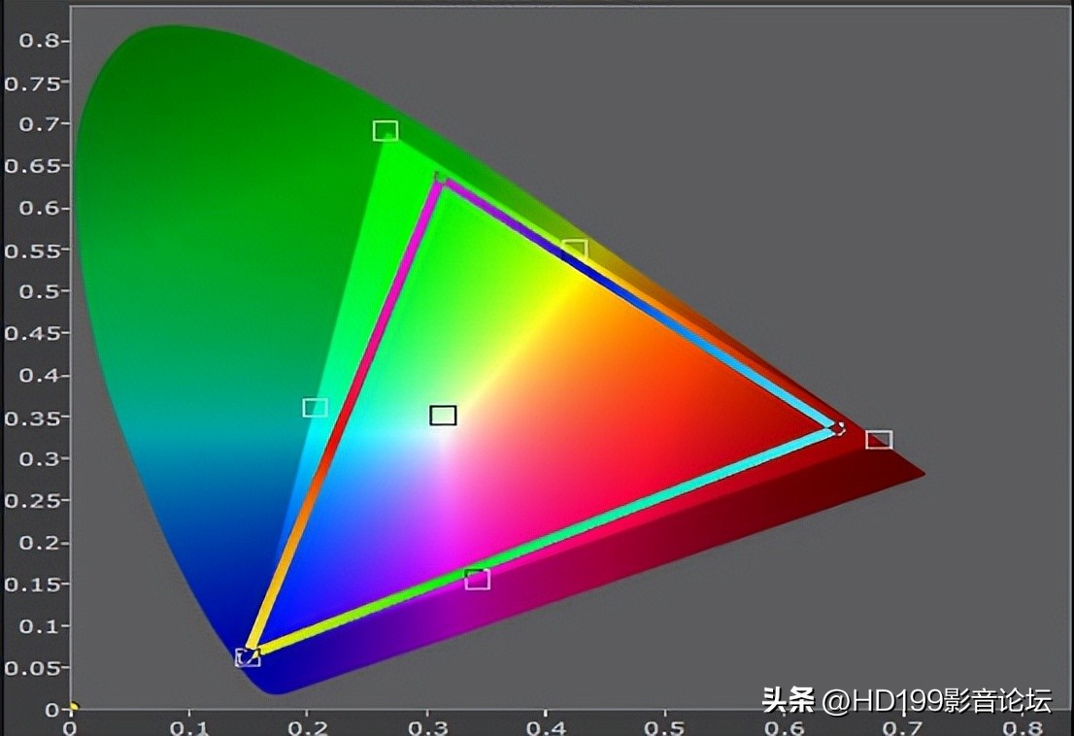
Task: Click the black white-point target square
Action: click(443, 415)
